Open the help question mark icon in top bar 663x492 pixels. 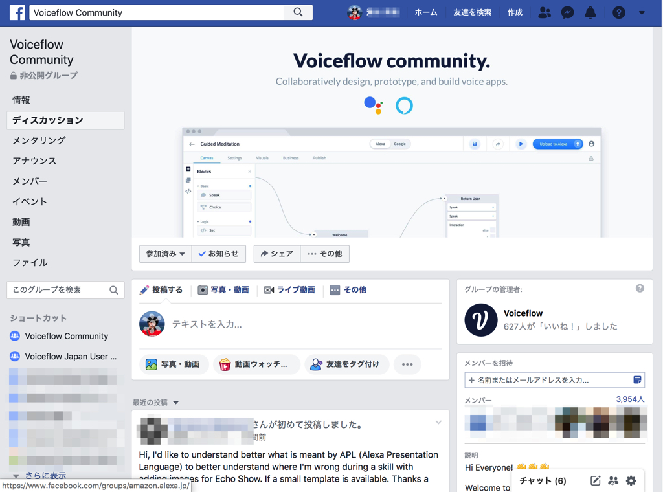(x=618, y=13)
